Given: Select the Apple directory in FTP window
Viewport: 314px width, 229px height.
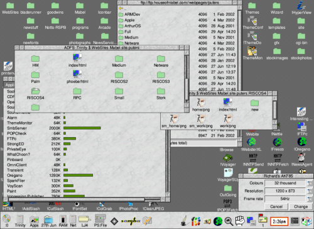Looking at the screenshot, I should point(127,20).
